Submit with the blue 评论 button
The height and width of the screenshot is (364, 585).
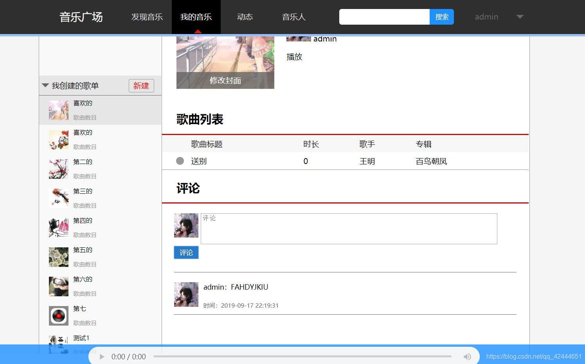(x=186, y=252)
